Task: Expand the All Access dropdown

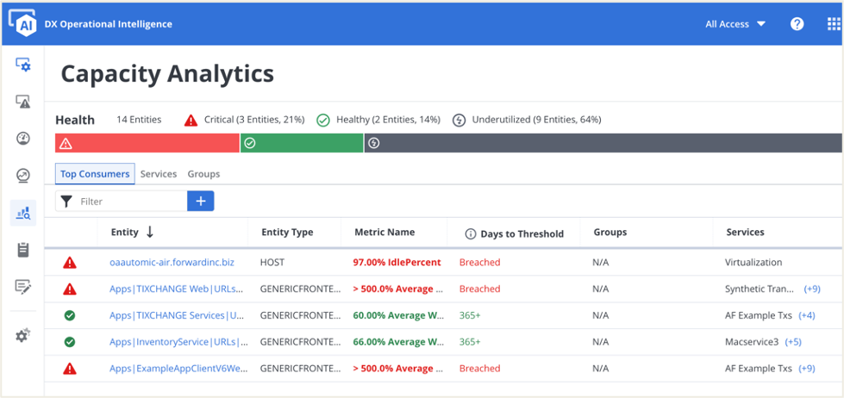Action: [735, 24]
